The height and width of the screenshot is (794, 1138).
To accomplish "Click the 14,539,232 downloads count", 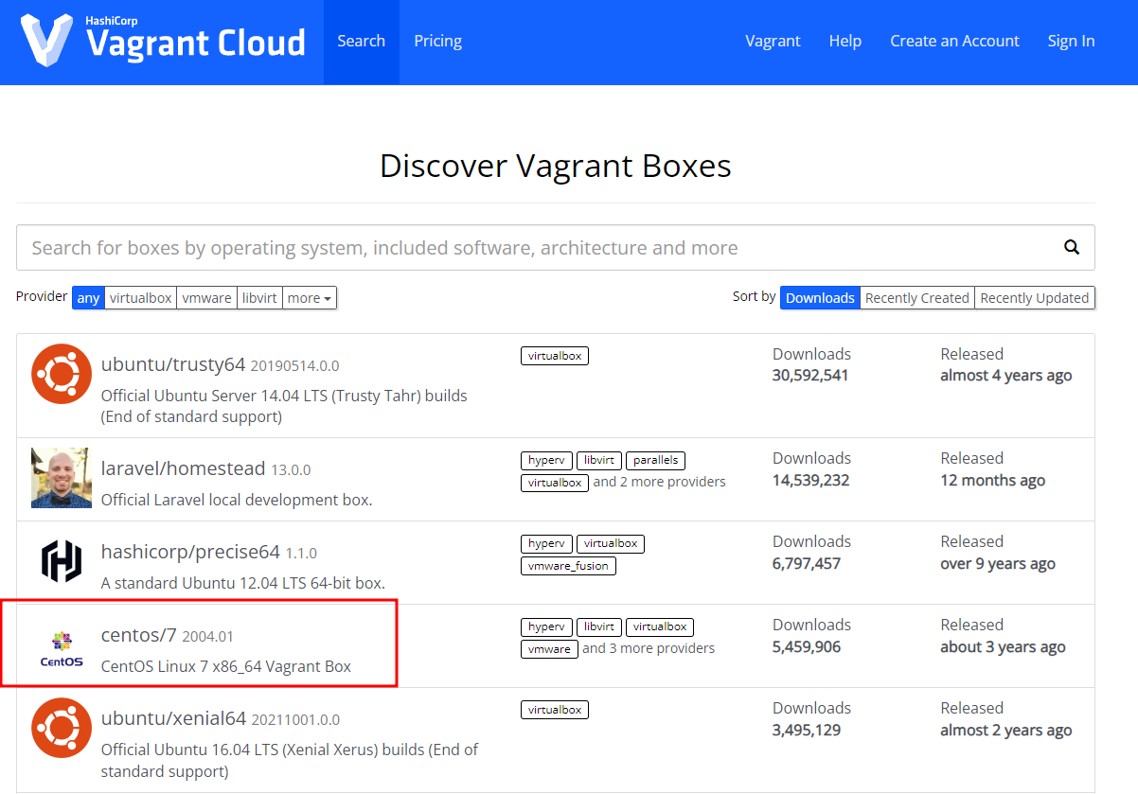I will [810, 480].
